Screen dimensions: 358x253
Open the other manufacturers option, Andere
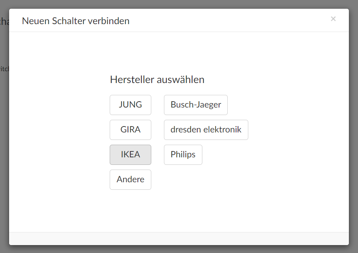(130, 179)
